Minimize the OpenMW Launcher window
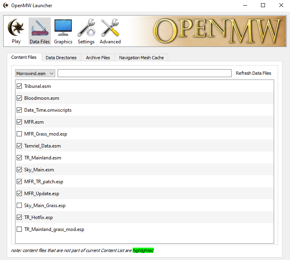 coord(245,5)
